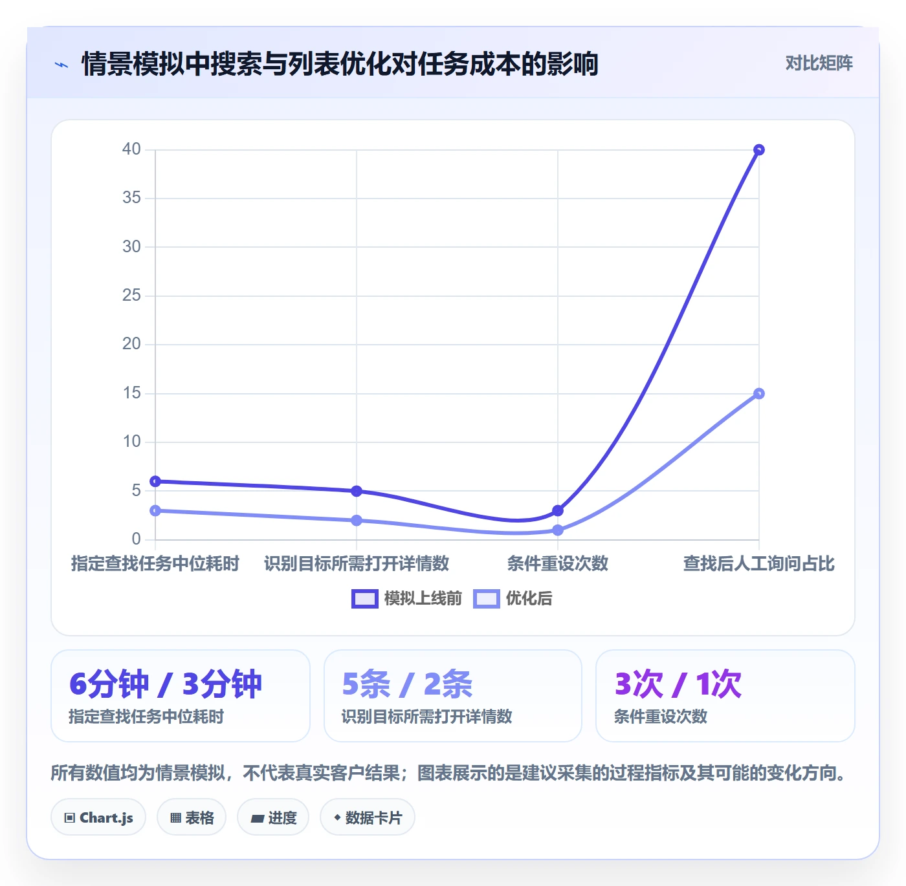Select the Chart.js tag chip
This screenshot has width=906, height=886.
pyautogui.click(x=98, y=817)
